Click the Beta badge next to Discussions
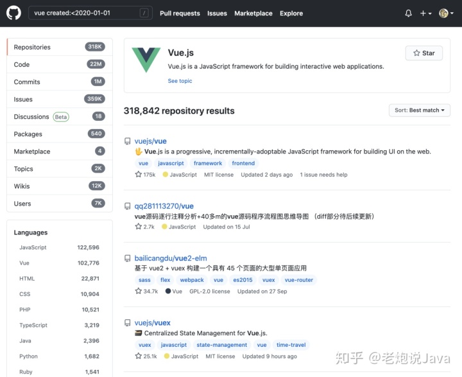 click(61, 117)
